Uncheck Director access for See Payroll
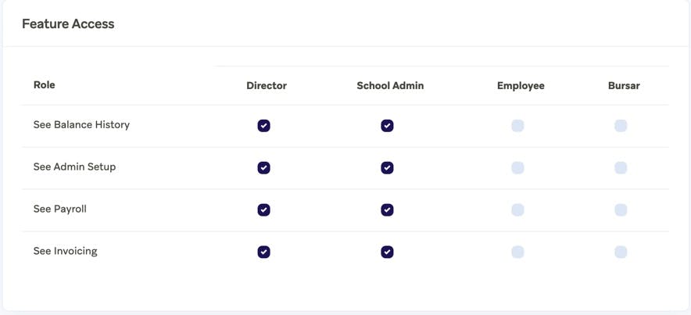This screenshot has height=315, width=691. tap(264, 210)
